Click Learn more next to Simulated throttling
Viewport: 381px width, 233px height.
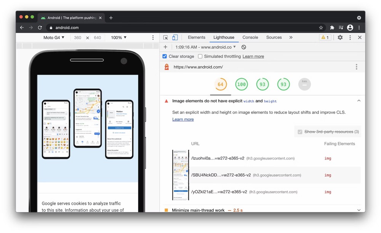(253, 56)
